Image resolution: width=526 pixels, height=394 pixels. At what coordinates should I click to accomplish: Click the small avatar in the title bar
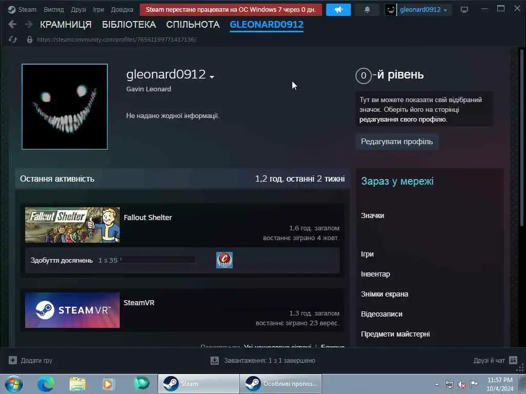point(390,9)
